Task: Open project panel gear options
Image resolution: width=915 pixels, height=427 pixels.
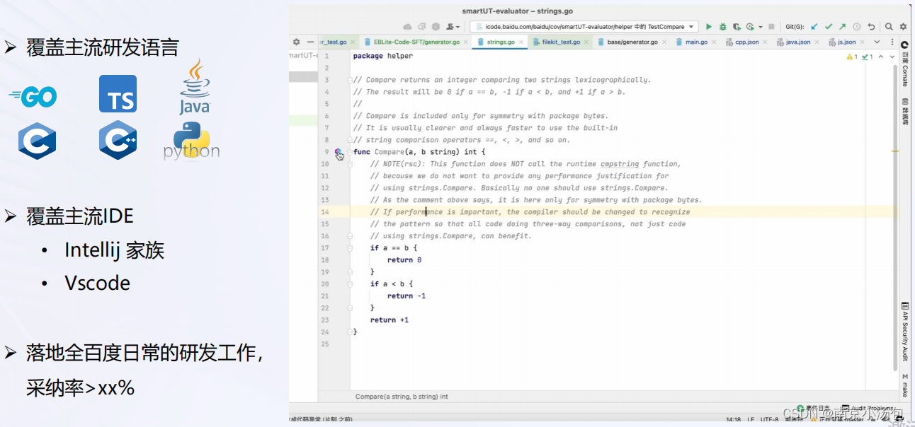Action: (x=296, y=42)
